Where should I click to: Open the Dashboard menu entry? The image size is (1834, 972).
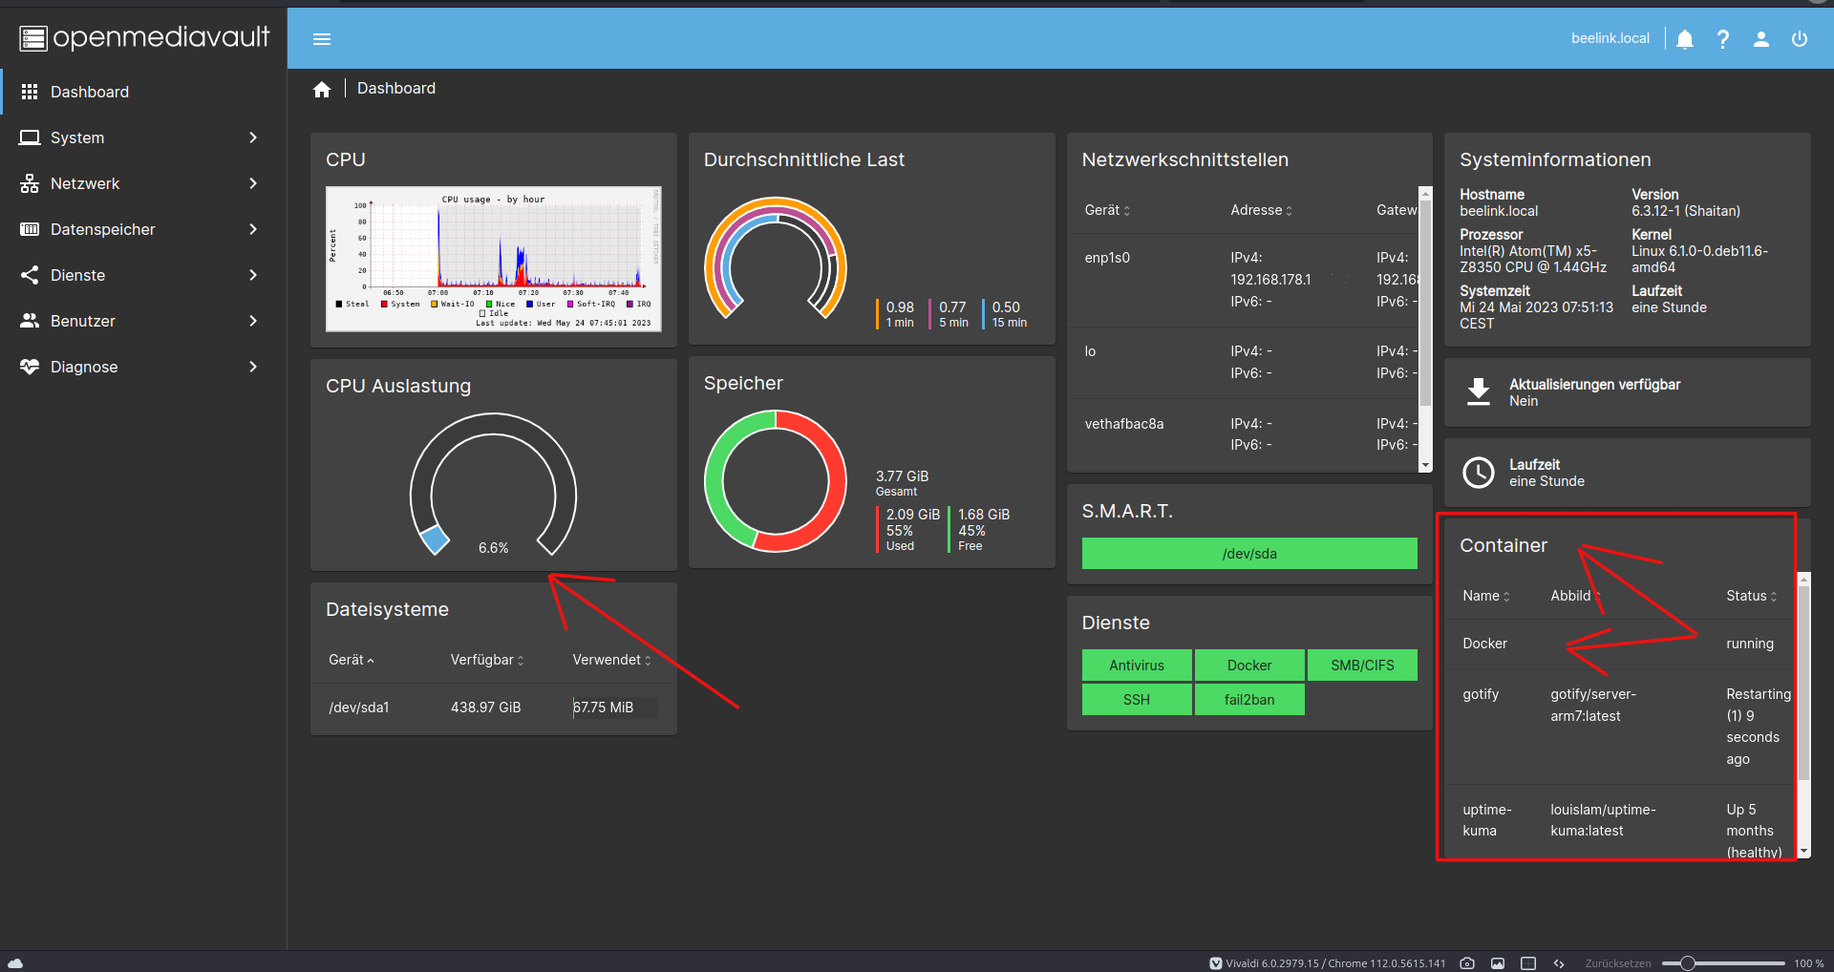click(143, 92)
